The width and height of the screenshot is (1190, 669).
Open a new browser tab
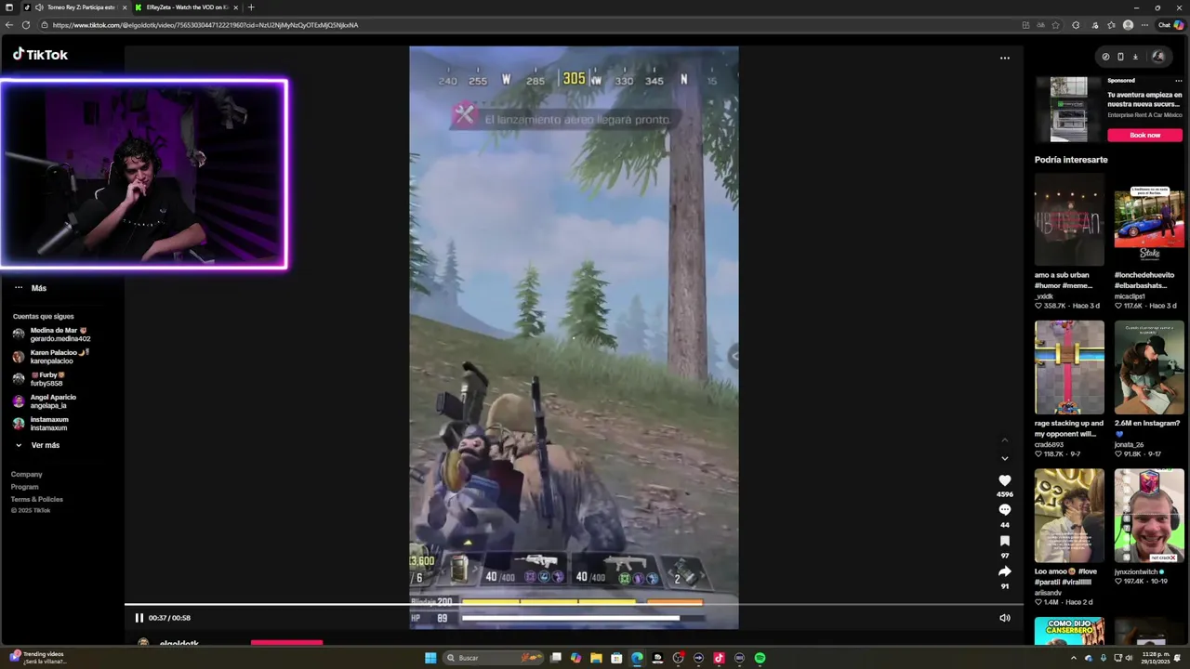tap(251, 7)
